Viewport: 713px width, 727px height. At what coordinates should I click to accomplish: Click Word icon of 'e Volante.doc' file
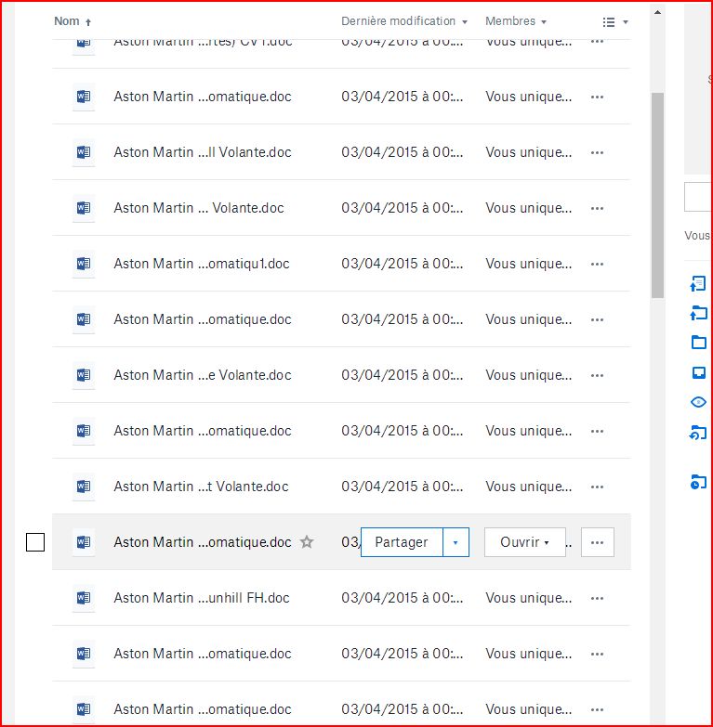coord(84,374)
